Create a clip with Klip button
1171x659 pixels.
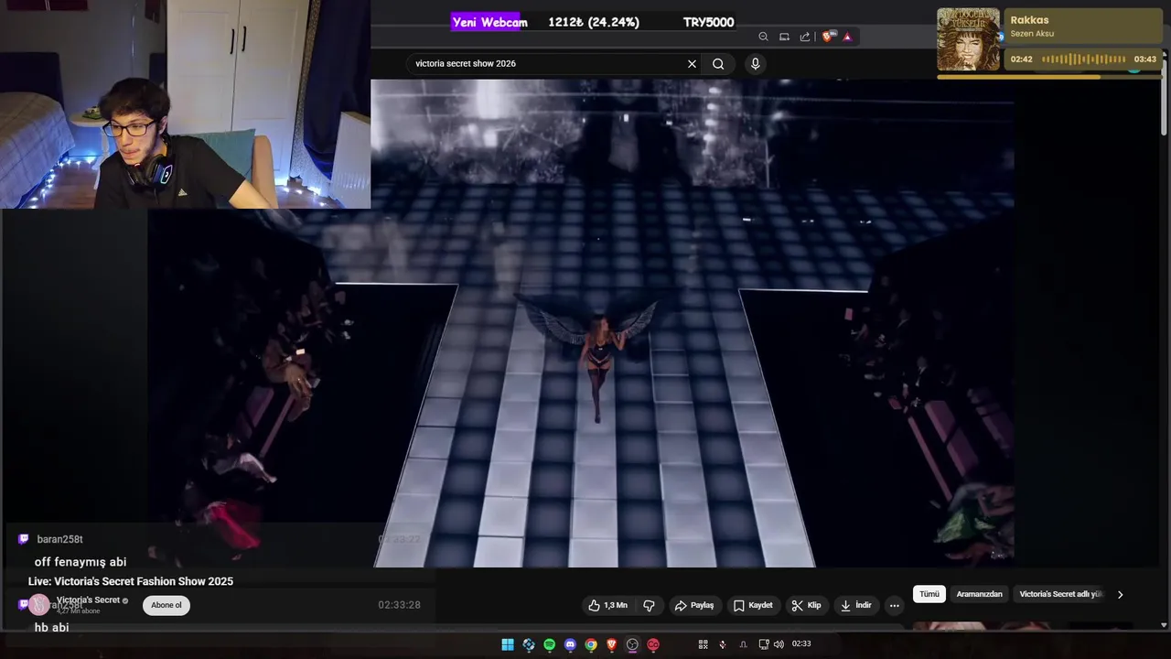(806, 605)
